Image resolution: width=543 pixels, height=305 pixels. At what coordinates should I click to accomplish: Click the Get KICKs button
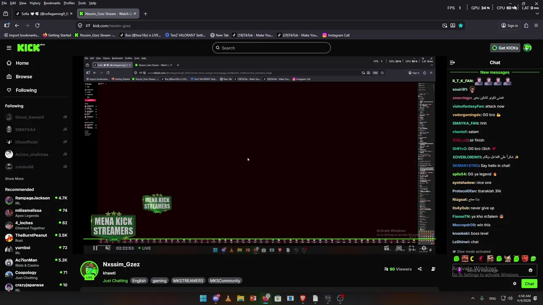tap(505, 48)
